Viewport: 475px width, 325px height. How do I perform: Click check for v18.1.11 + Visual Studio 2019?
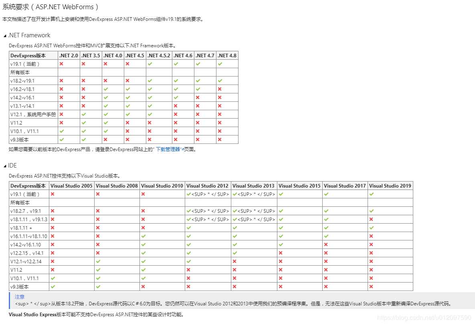point(371,228)
